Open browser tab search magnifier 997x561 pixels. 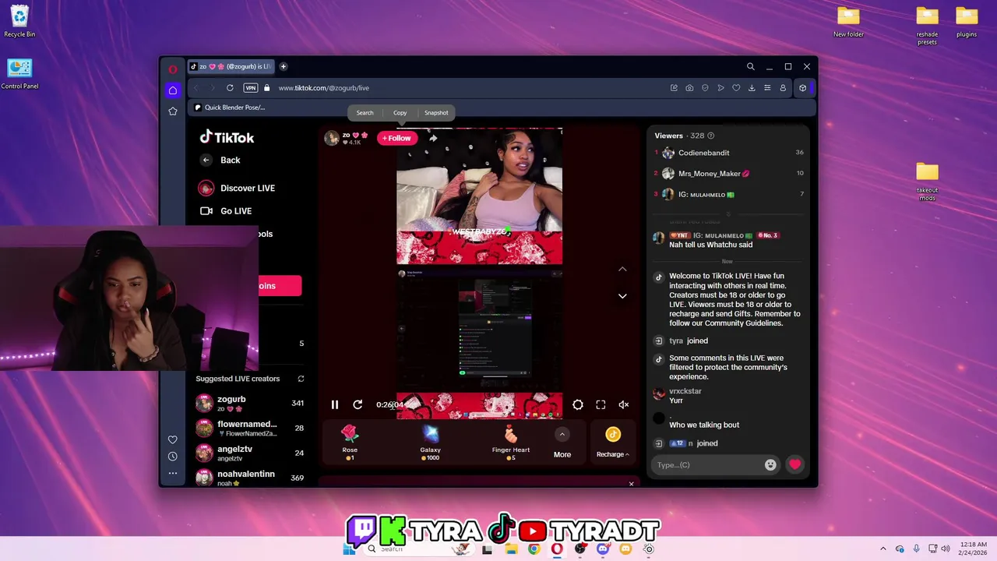pyautogui.click(x=750, y=67)
